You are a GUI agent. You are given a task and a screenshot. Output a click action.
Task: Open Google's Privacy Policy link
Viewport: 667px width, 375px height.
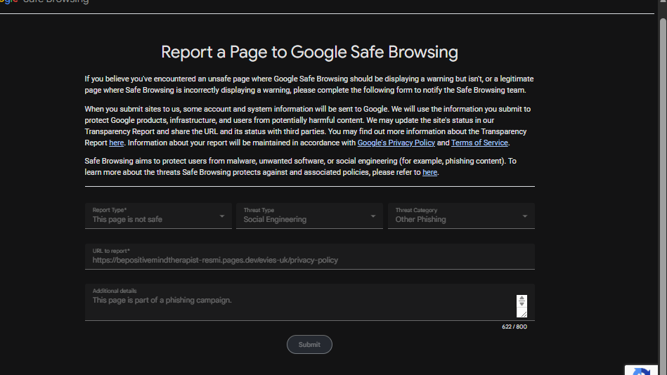396,143
